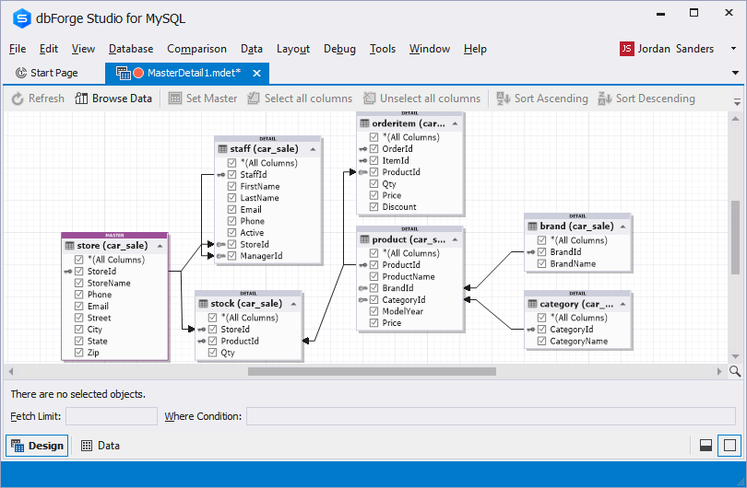
Task: Click scroll down arrow on vertical scrollbar
Action: pyautogui.click(x=736, y=356)
